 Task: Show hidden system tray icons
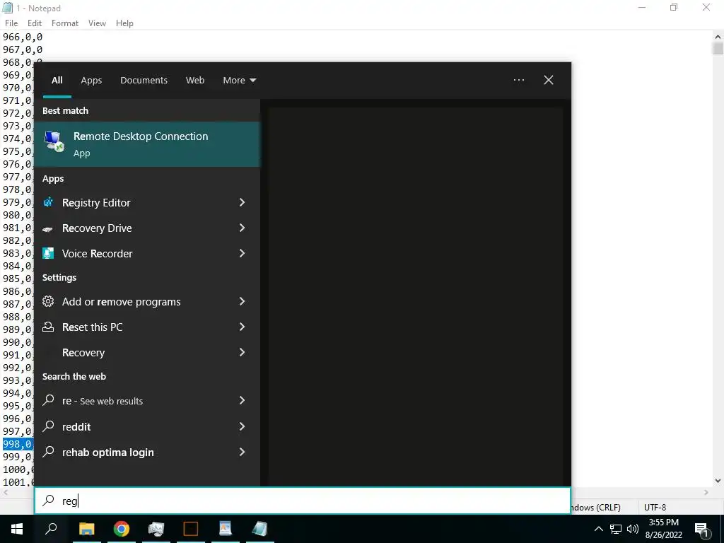click(x=598, y=529)
